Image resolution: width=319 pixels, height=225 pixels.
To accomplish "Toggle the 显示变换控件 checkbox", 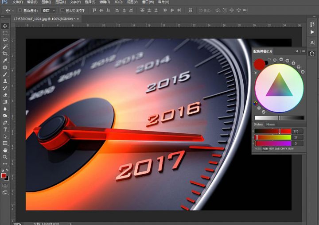I will click(62, 10).
